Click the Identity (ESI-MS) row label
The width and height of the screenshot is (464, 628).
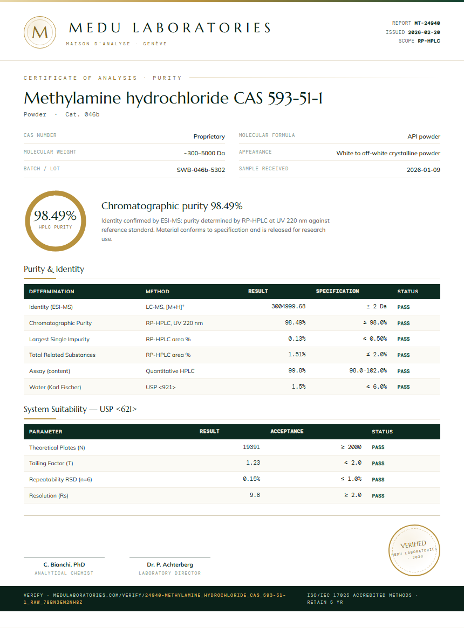click(51, 307)
